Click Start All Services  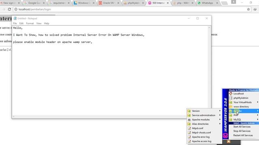click(242, 127)
